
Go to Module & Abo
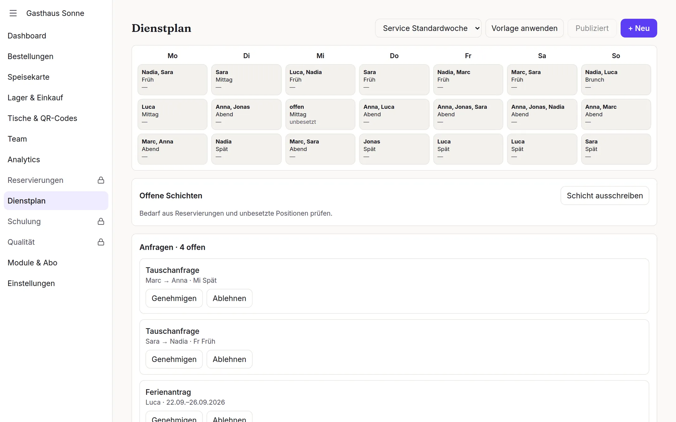(56, 263)
